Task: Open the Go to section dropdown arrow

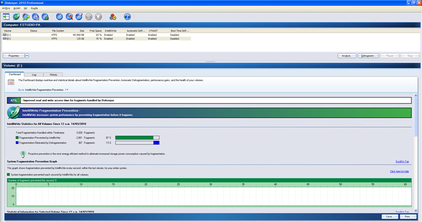Action: [x=67, y=90]
